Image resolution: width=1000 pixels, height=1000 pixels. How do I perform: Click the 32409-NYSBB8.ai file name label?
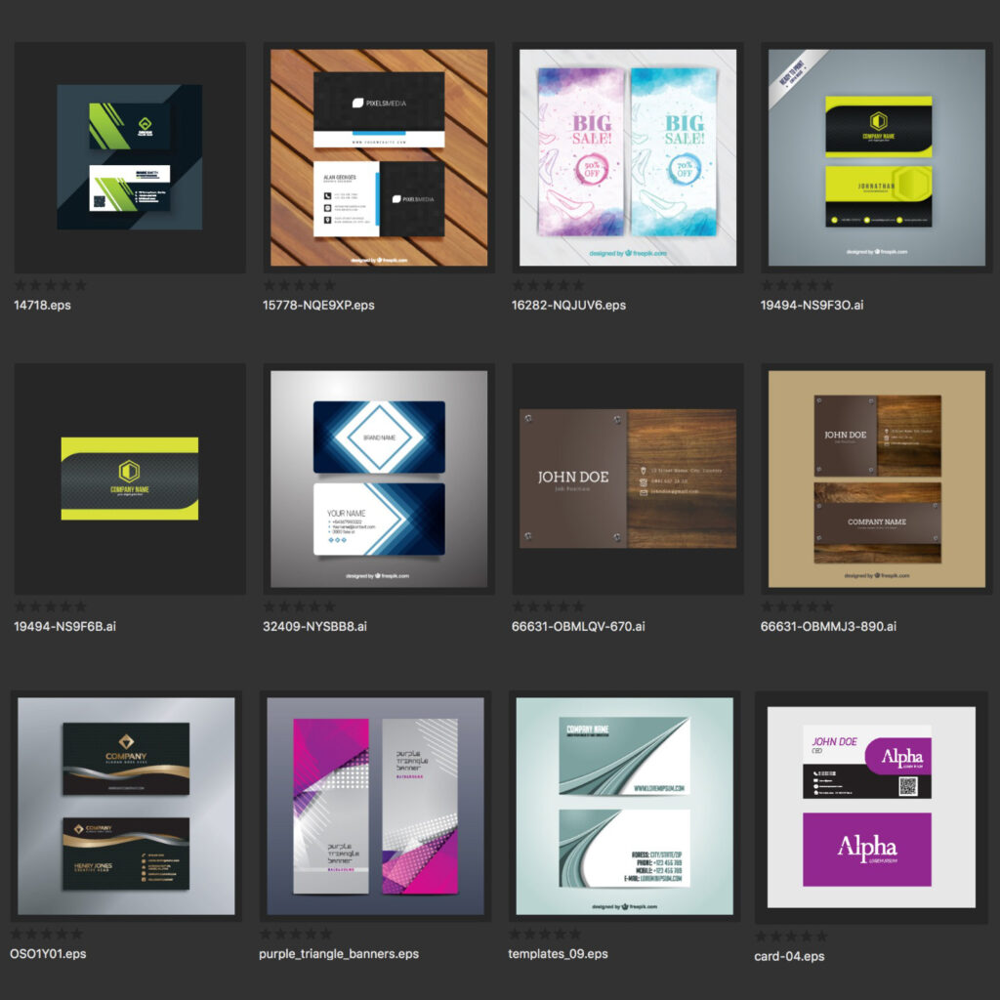314,626
